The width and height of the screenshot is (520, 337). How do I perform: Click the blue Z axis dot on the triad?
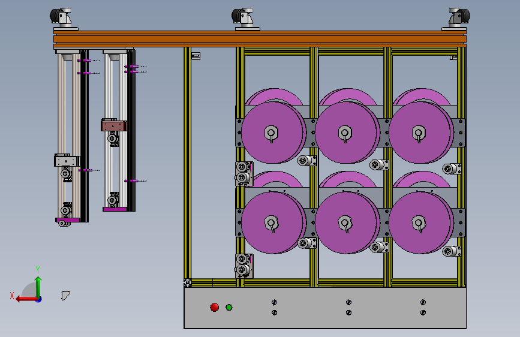coord(39,299)
